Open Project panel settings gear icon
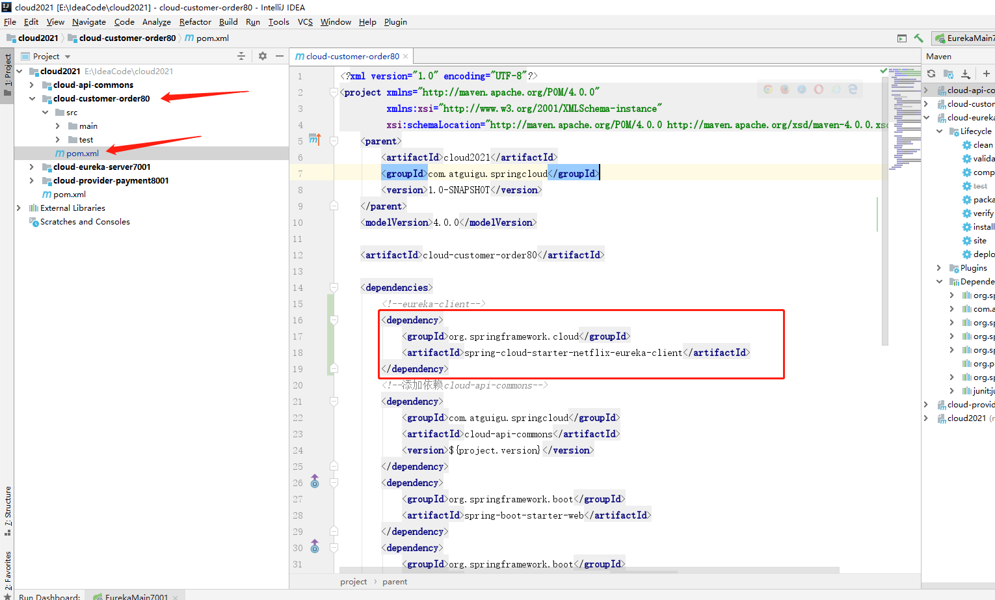Image resolution: width=995 pixels, height=600 pixels. tap(263, 56)
